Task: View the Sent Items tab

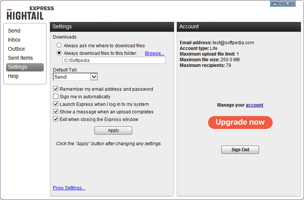Action: [x=20, y=58]
